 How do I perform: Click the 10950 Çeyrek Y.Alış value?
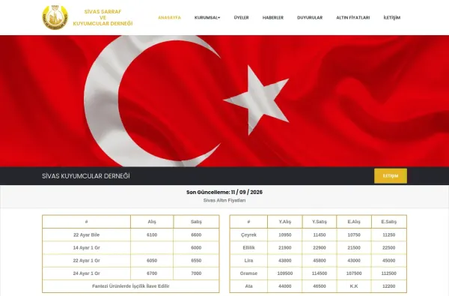(285, 235)
